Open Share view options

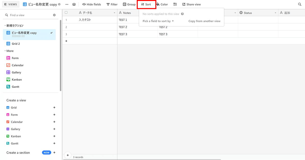coord(191,4)
